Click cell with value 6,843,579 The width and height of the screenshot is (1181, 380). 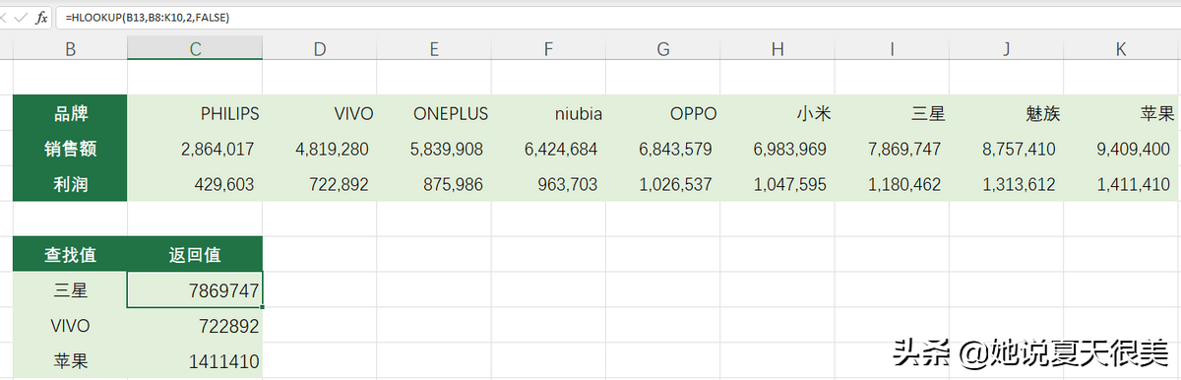point(662,149)
